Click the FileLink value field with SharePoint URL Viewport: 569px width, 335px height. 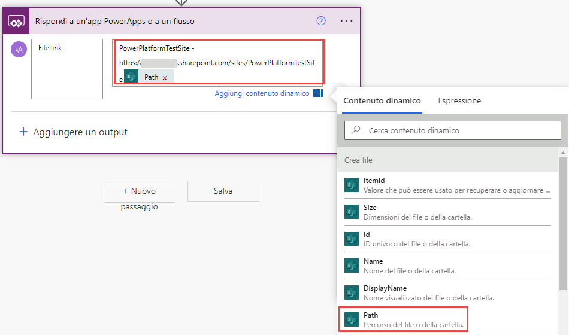(219, 62)
